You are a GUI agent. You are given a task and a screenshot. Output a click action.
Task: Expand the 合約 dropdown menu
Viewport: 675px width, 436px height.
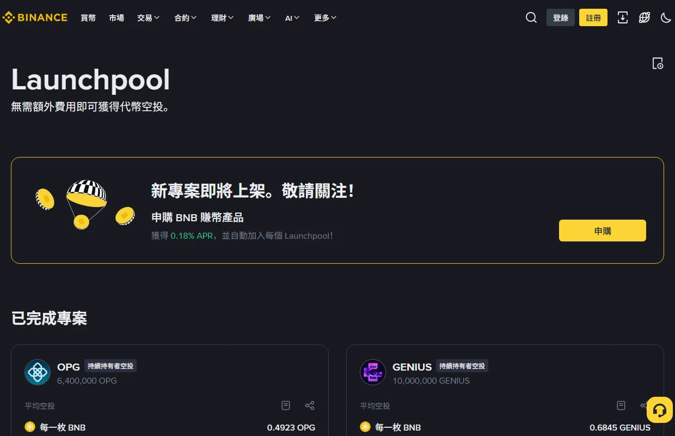186,18
